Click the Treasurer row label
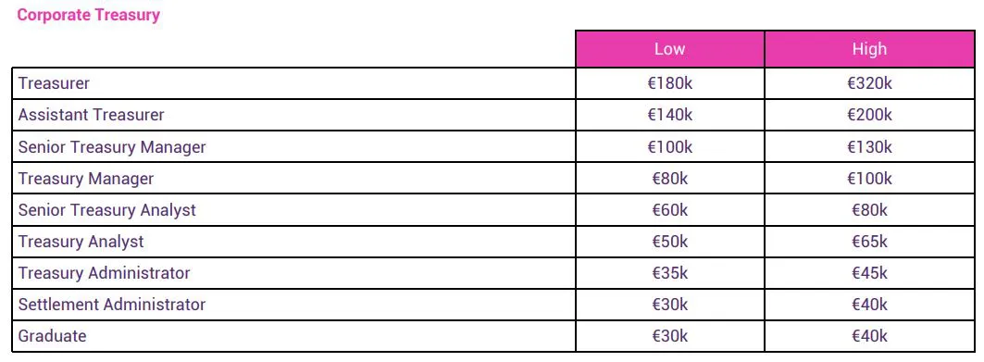 point(54,83)
